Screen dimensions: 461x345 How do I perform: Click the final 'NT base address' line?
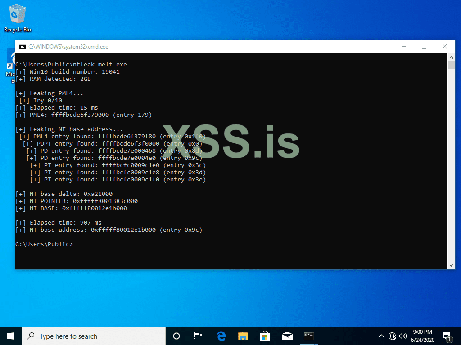click(109, 230)
